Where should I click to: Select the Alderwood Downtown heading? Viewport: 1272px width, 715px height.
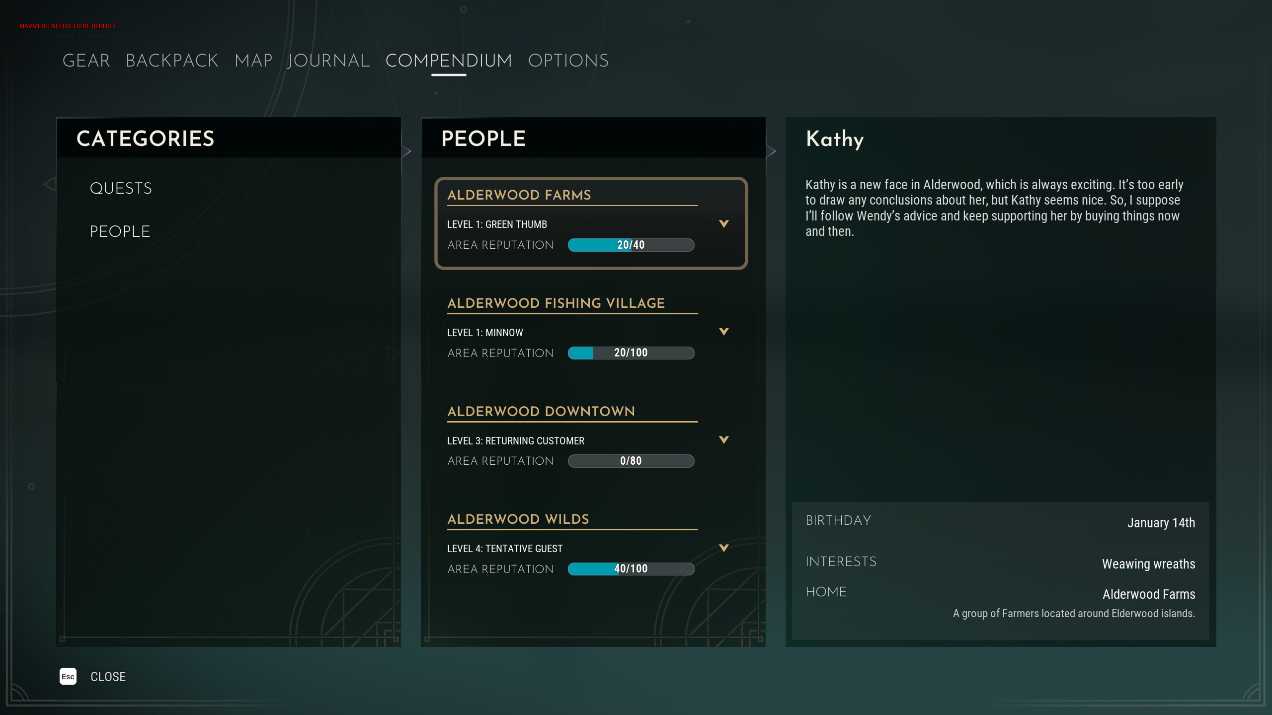541,411
